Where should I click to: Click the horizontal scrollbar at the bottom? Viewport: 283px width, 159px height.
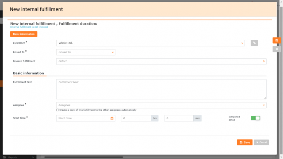[84, 157]
